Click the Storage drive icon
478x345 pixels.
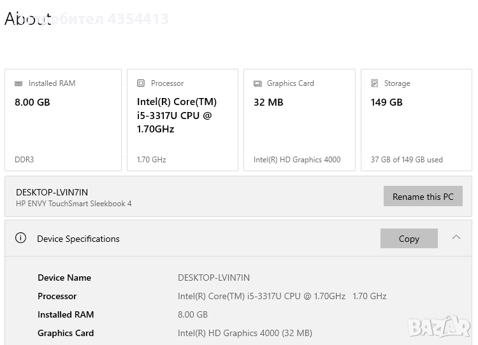(375, 83)
